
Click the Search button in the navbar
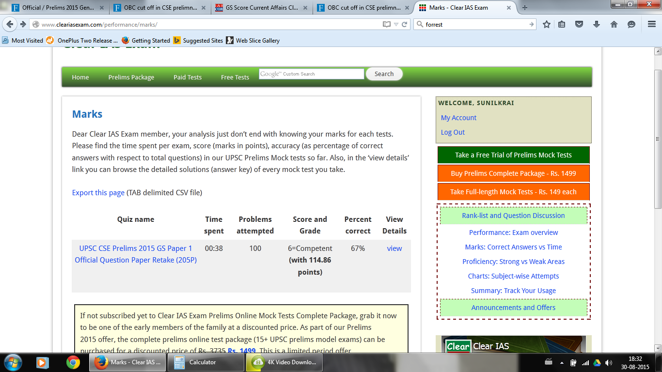click(384, 74)
